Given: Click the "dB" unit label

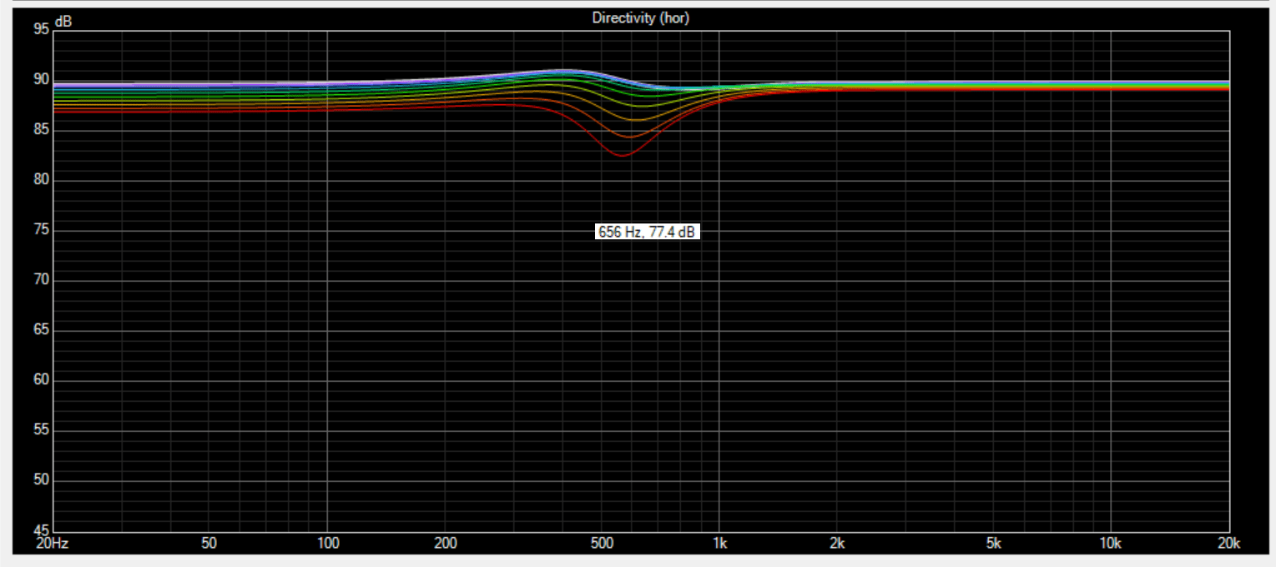Looking at the screenshot, I should (x=63, y=23).
